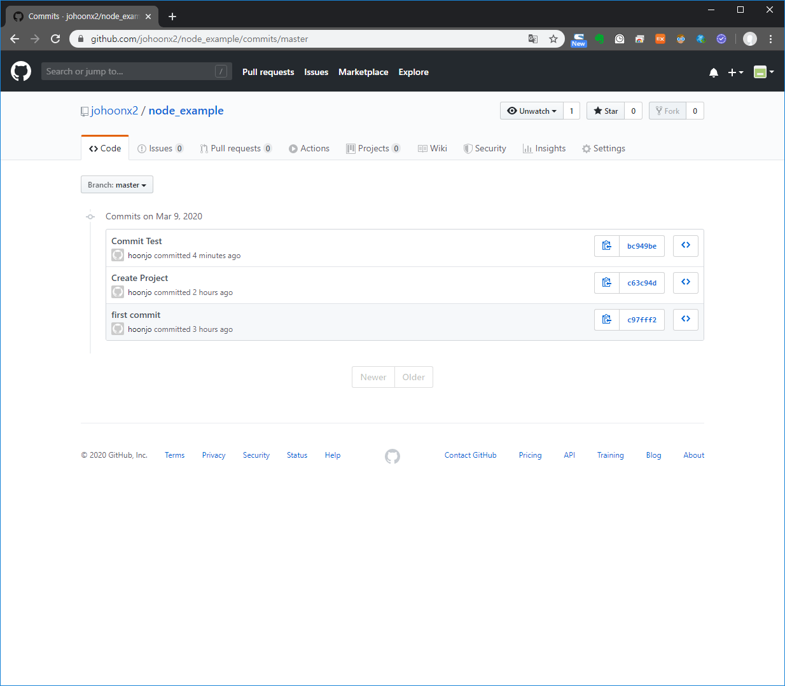Open a new browser tab
785x686 pixels.
coord(172,17)
